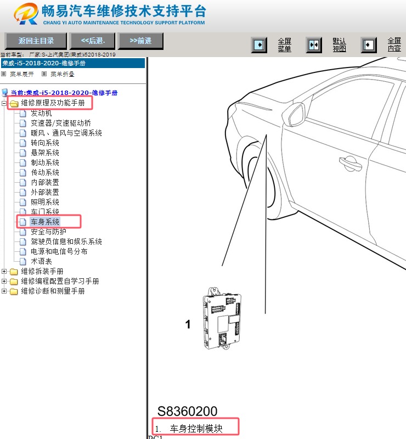Click the 车身控制模块 caption text
The image size is (406, 439).
pos(196,429)
